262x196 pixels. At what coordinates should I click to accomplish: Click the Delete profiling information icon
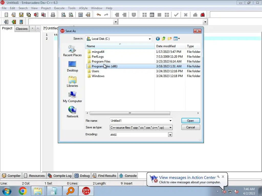[203, 15]
